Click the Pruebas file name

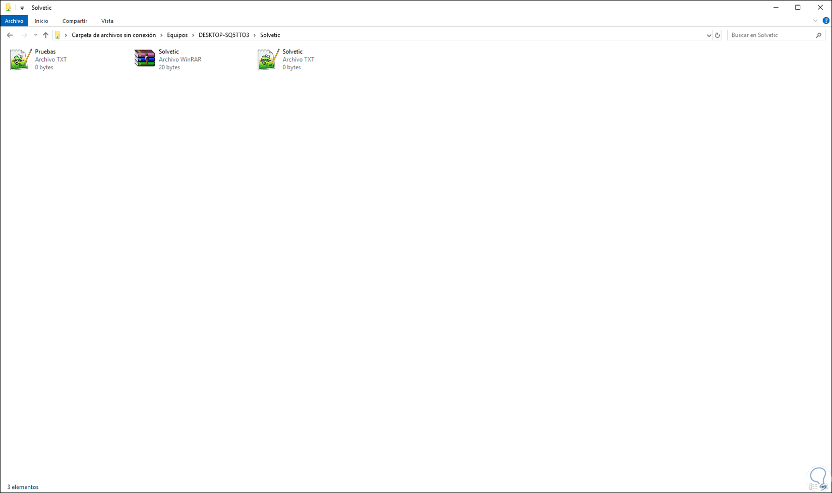coord(45,51)
